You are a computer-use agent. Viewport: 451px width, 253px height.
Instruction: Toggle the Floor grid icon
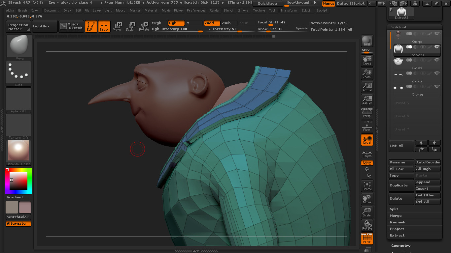[367, 126]
